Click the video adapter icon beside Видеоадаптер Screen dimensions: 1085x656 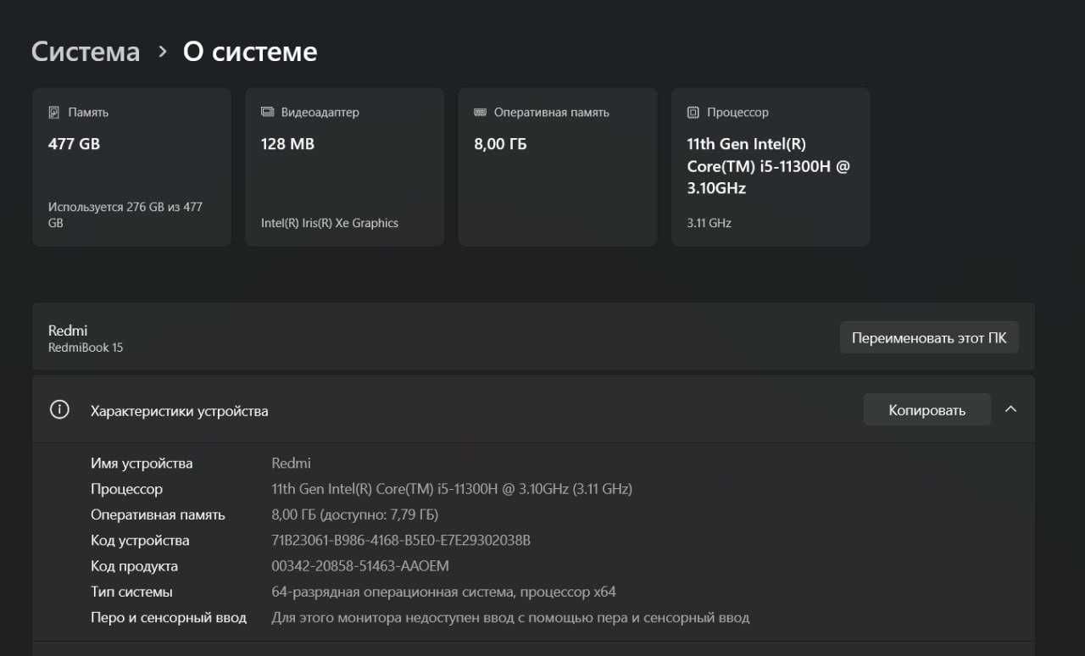pos(267,112)
